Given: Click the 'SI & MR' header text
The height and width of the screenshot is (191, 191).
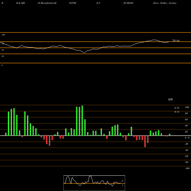Looking at the screenshot, I should coord(20,3).
